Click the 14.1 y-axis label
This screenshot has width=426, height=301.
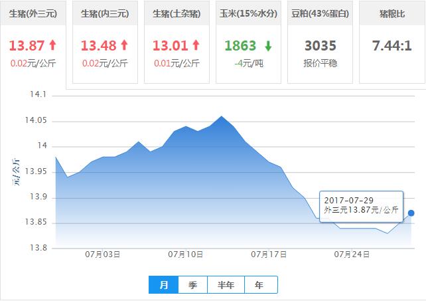click(38, 94)
